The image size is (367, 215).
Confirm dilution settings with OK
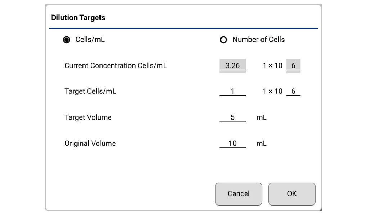pos(292,194)
